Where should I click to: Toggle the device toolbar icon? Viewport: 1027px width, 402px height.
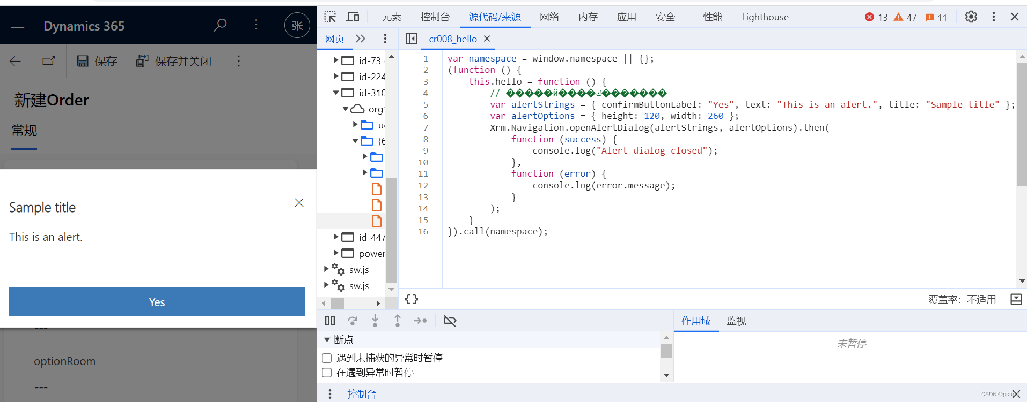(353, 17)
